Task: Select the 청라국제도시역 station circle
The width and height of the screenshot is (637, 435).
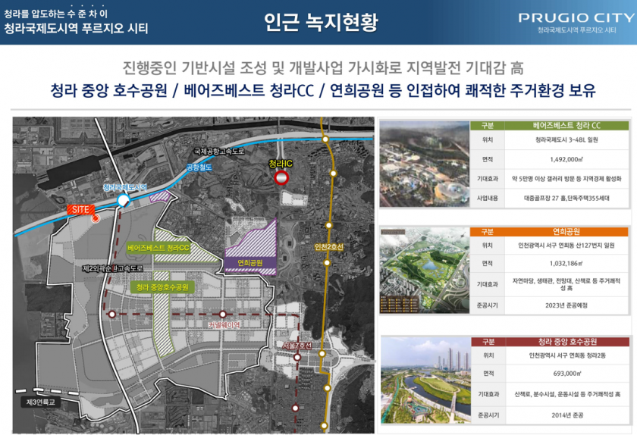Action: click(x=123, y=200)
